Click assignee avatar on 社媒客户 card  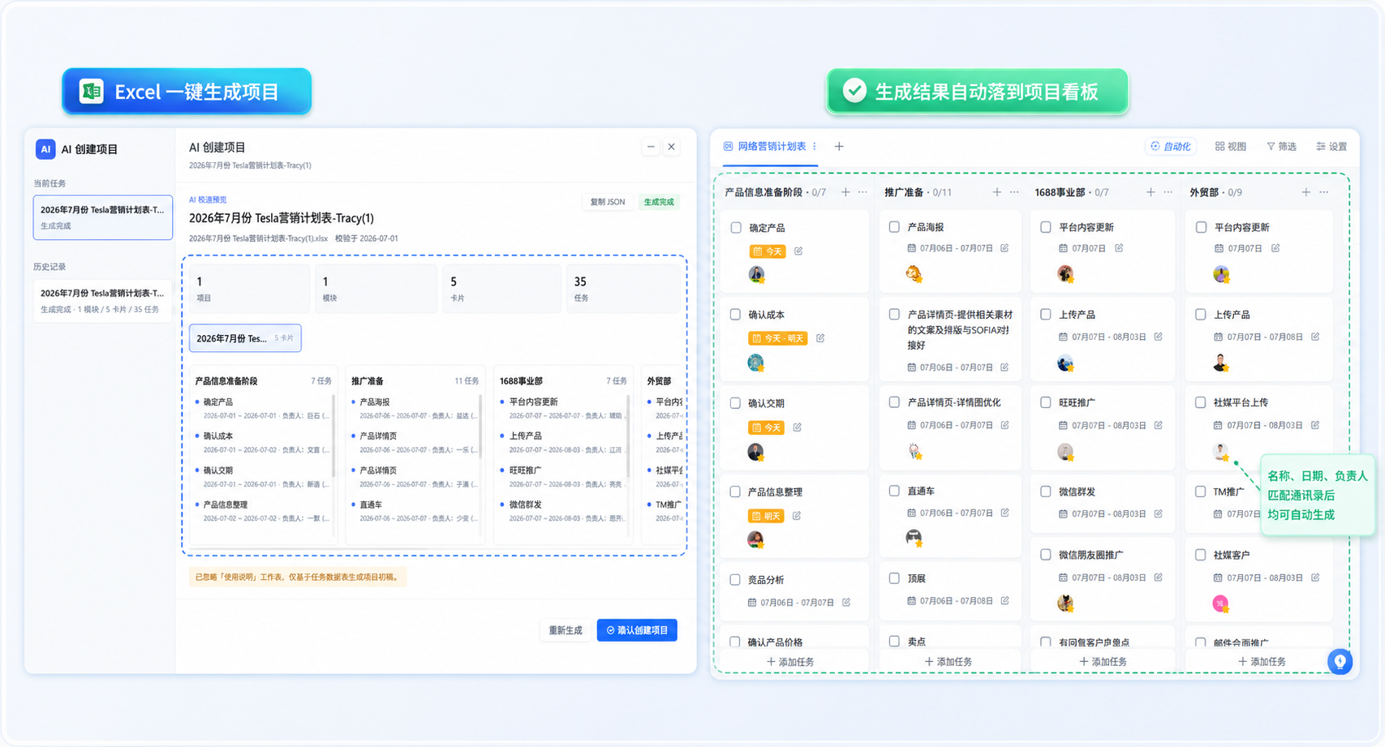click(1220, 603)
